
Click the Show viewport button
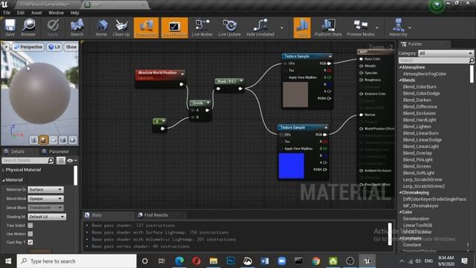71,47
